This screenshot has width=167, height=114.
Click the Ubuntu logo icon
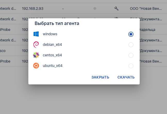(x=36, y=66)
